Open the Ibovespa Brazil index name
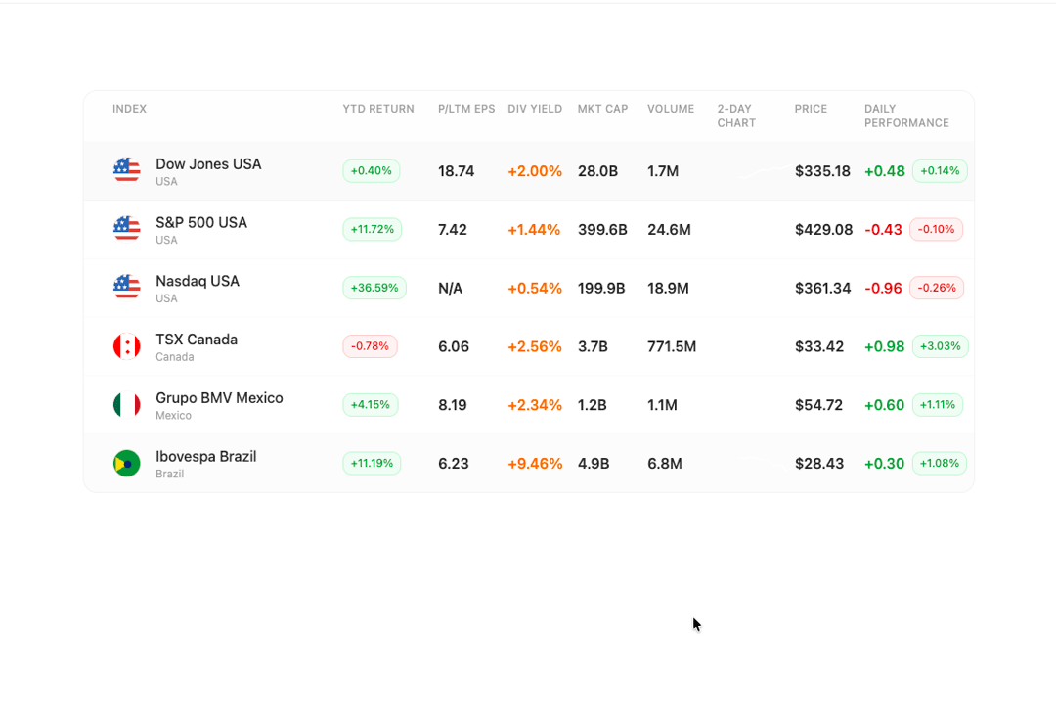Viewport: 1056px width, 726px height. tap(206, 456)
